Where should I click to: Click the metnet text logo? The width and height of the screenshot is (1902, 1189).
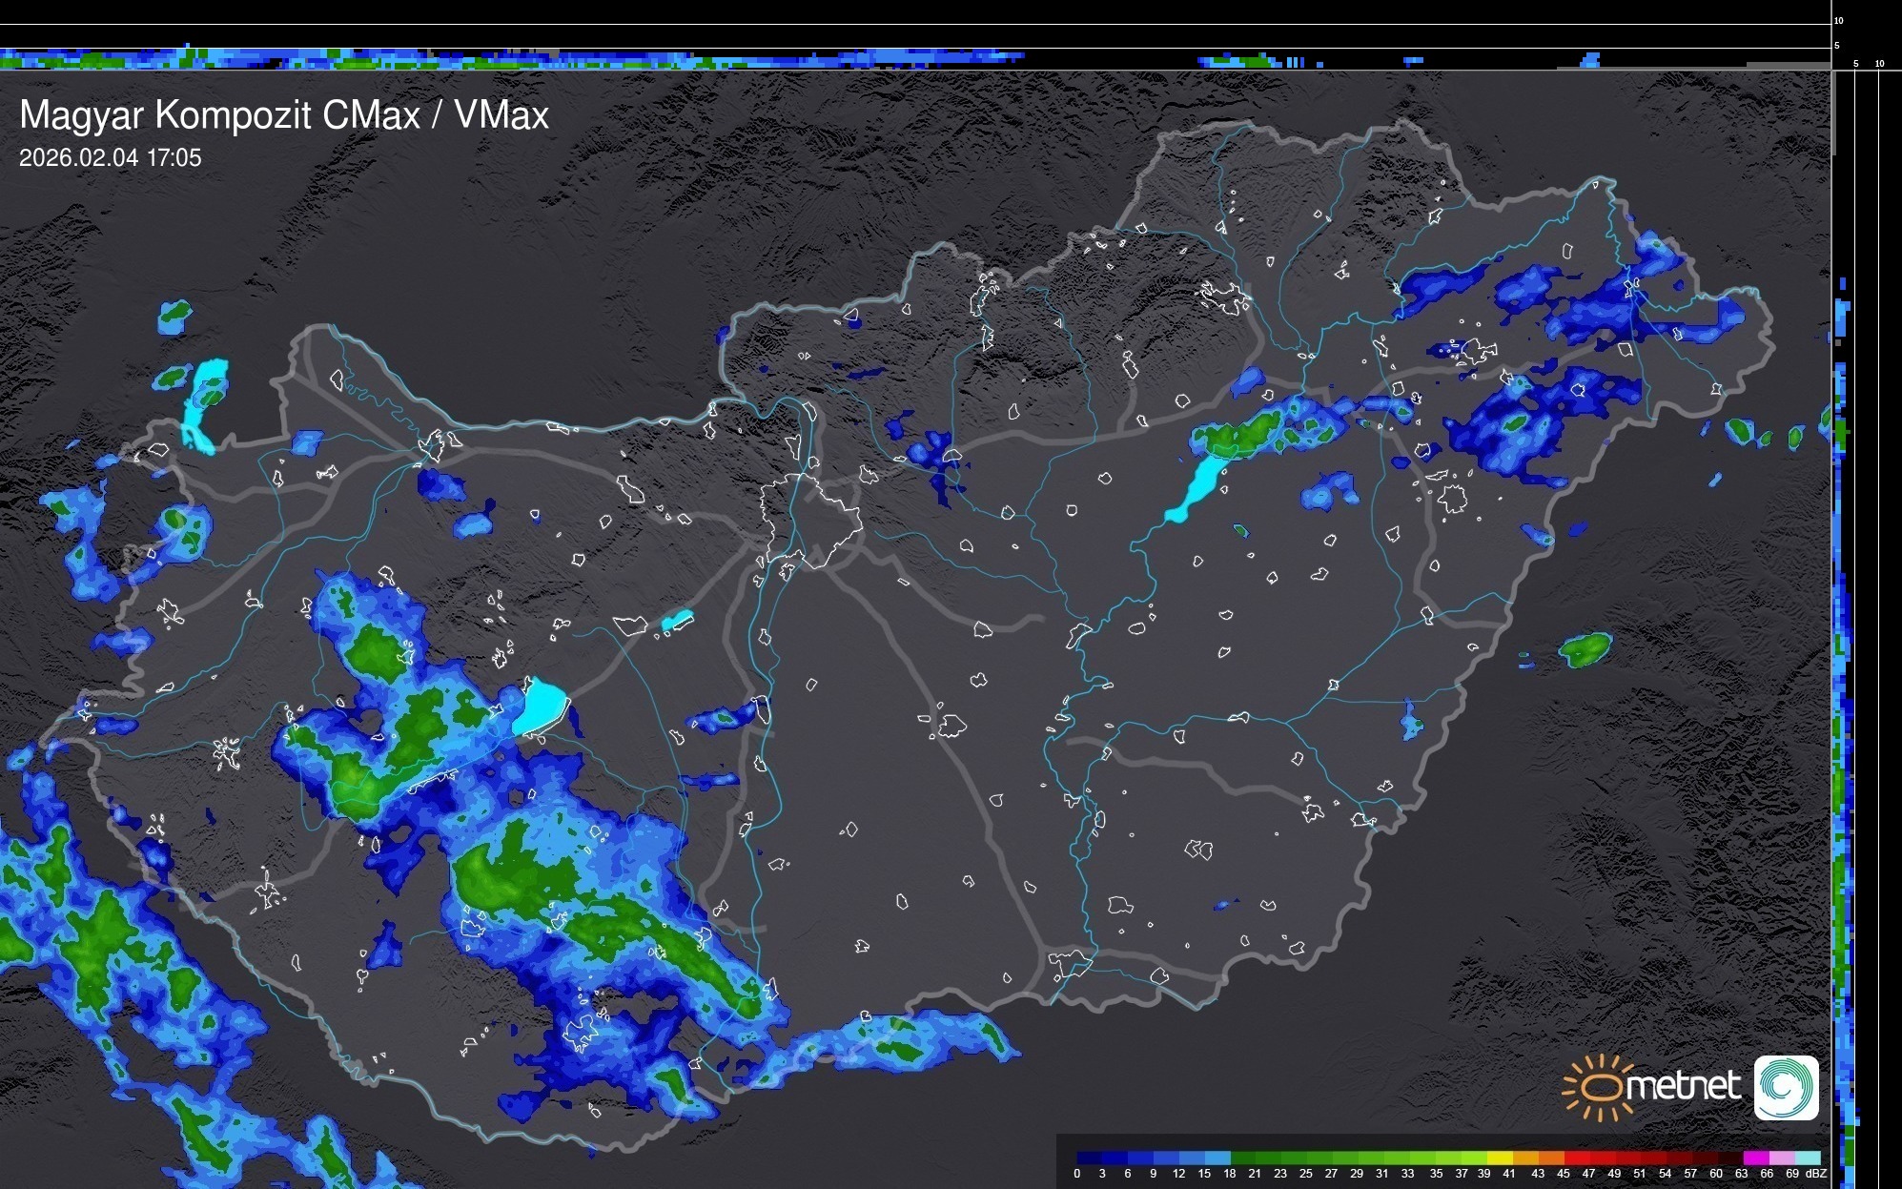click(1684, 1086)
